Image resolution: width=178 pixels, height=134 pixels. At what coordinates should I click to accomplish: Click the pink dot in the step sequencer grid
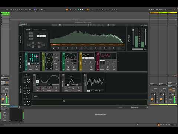point(37,57)
